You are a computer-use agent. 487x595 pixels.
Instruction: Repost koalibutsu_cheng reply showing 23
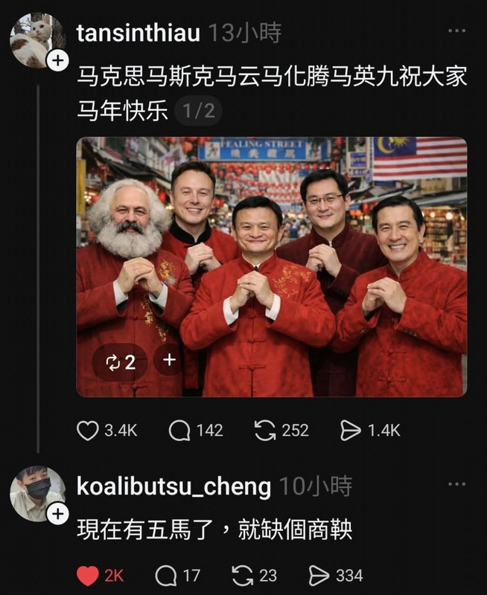[243, 576]
